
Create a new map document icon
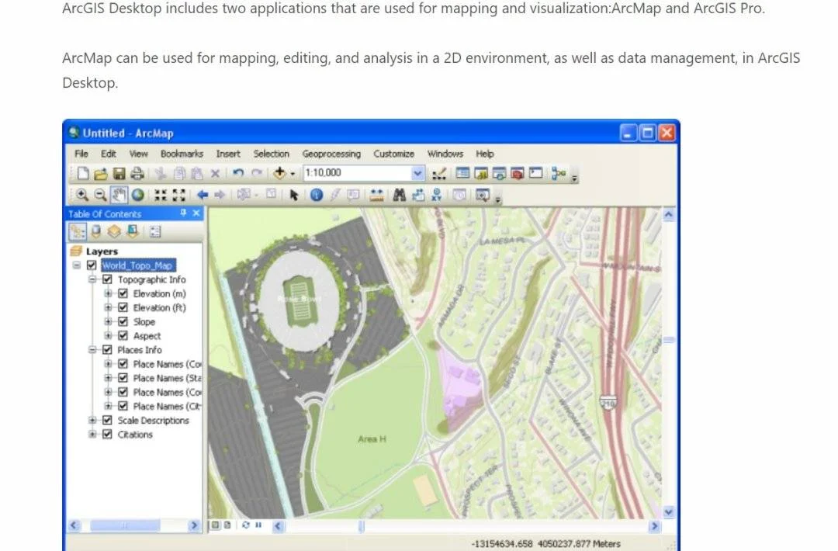pos(83,173)
